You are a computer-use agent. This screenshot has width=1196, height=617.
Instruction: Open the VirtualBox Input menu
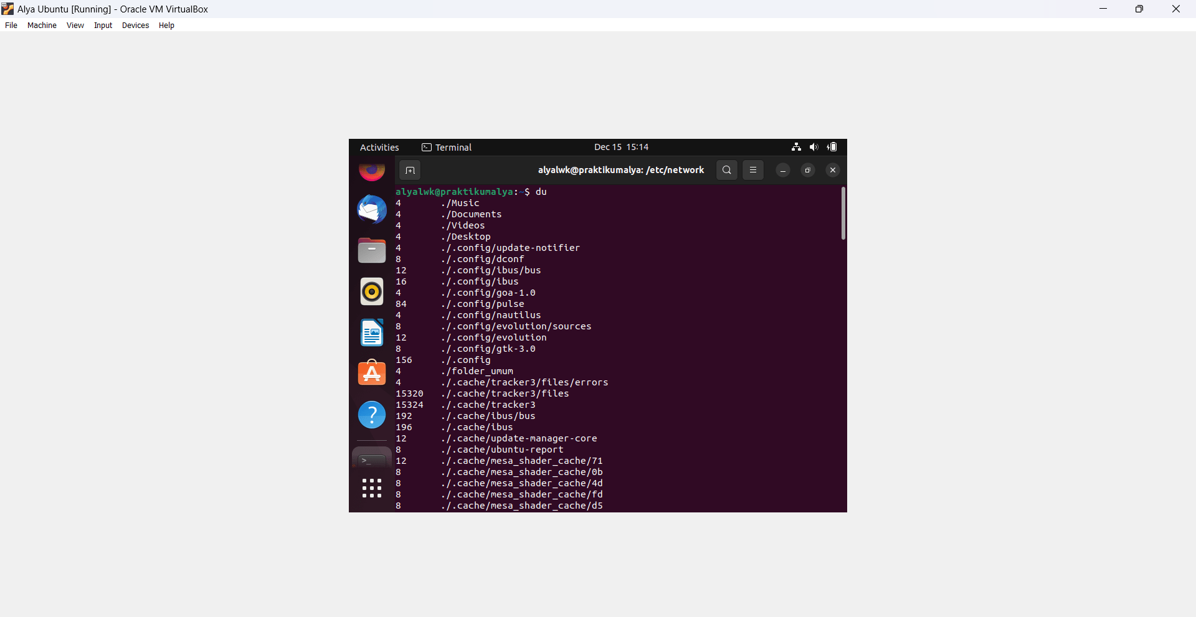tap(103, 26)
